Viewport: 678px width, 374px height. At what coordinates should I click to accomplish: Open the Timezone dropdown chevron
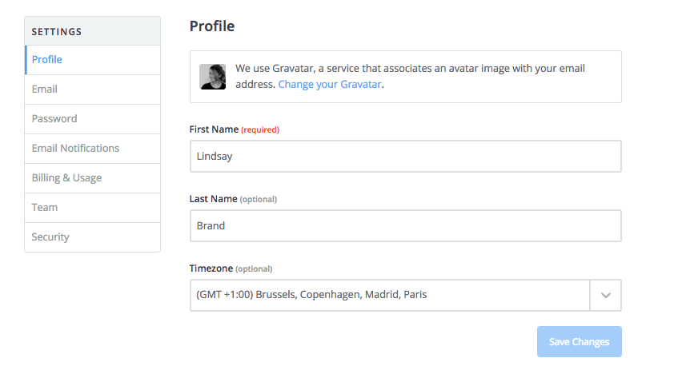coord(605,296)
